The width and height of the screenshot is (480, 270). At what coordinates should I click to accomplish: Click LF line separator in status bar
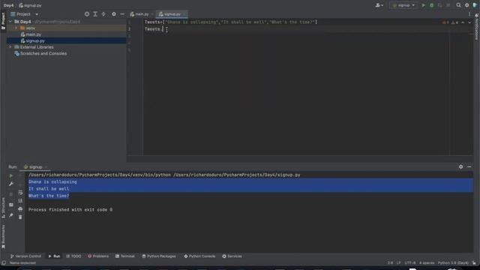click(398, 262)
